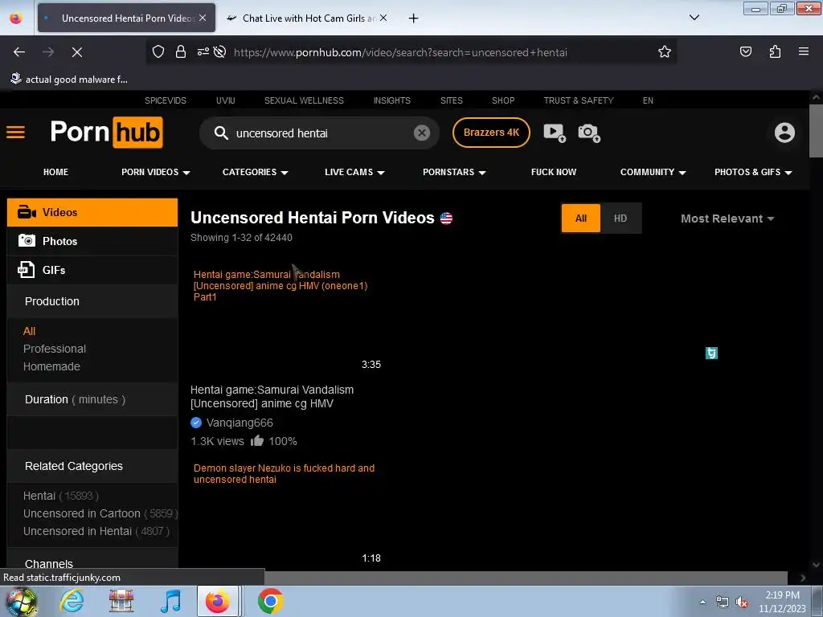Filter production by Professional

point(55,349)
